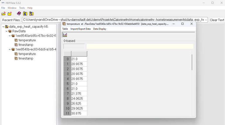Open the User's Guide book icon
The height and width of the screenshot is (125, 225).
click(x=19, y=13)
